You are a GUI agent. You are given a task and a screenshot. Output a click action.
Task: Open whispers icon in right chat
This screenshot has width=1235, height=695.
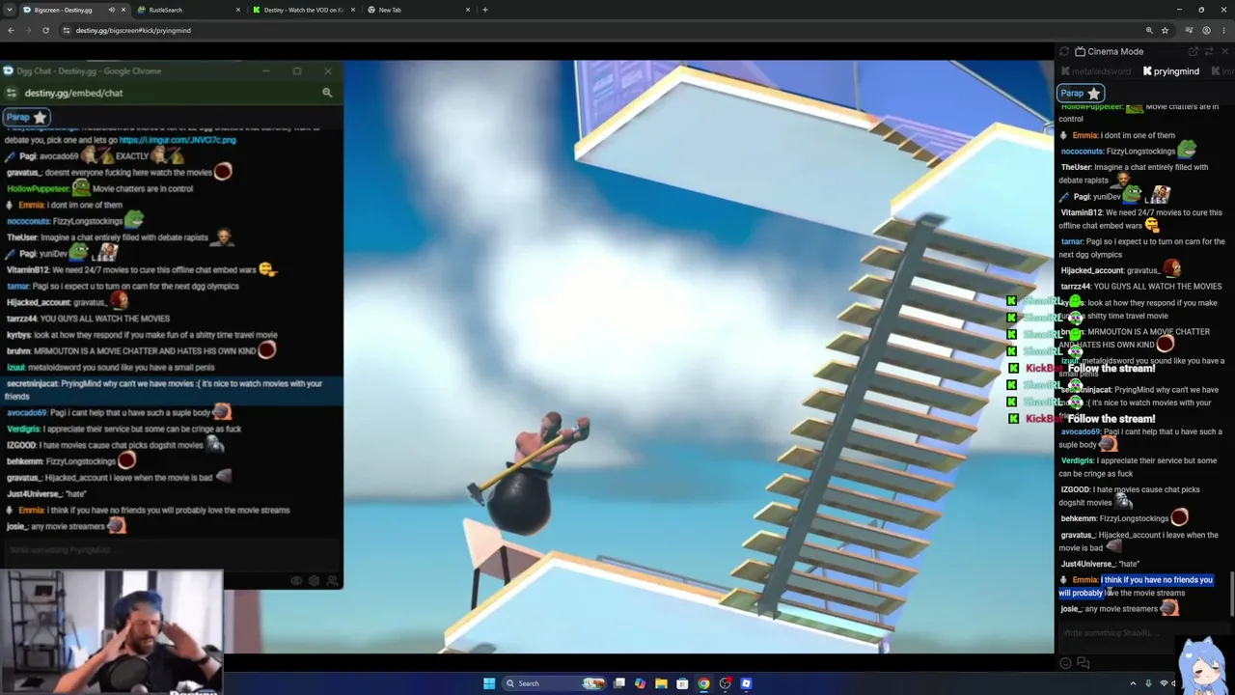(x=1083, y=663)
